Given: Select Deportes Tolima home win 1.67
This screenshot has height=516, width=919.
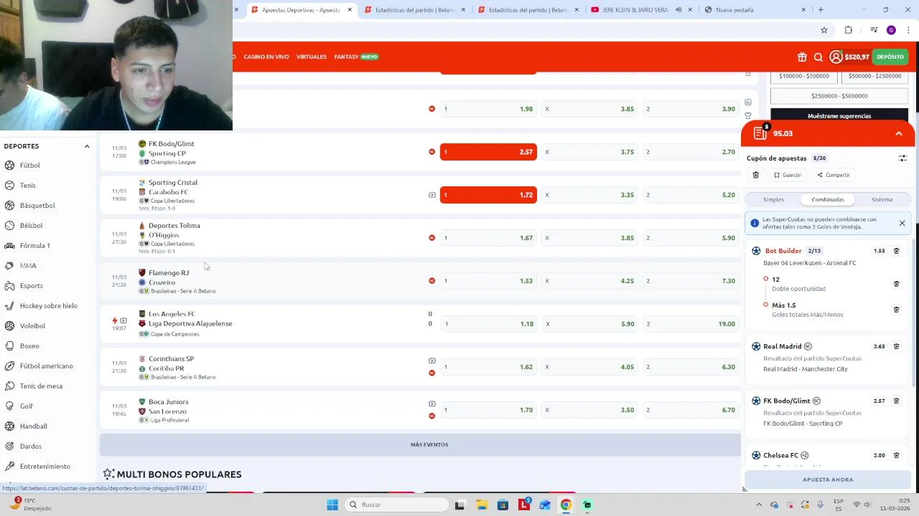Looking at the screenshot, I should [488, 238].
